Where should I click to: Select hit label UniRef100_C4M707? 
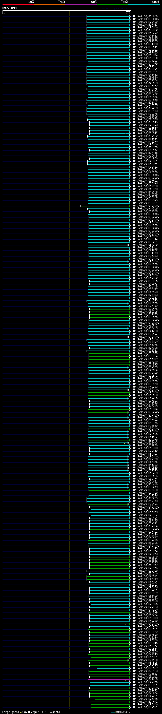click(x=145, y=509)
